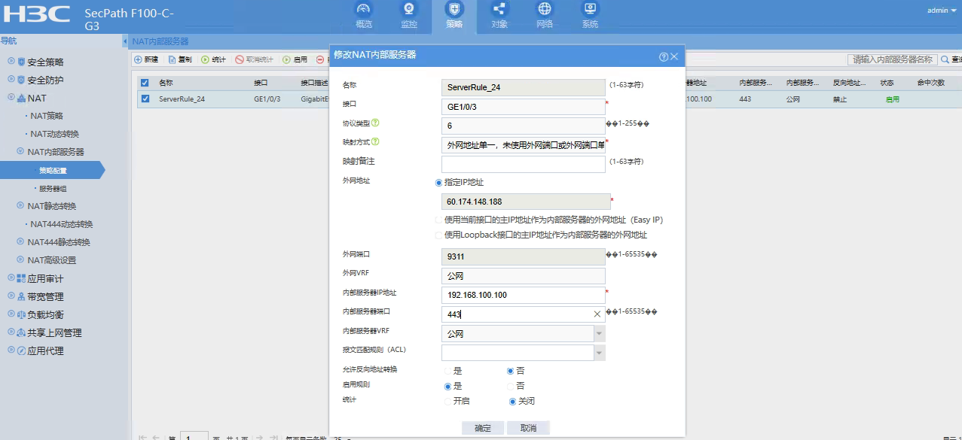The width and height of the screenshot is (962, 440).
Task: Select 策略配置 in the sidebar
Action: 53,171
